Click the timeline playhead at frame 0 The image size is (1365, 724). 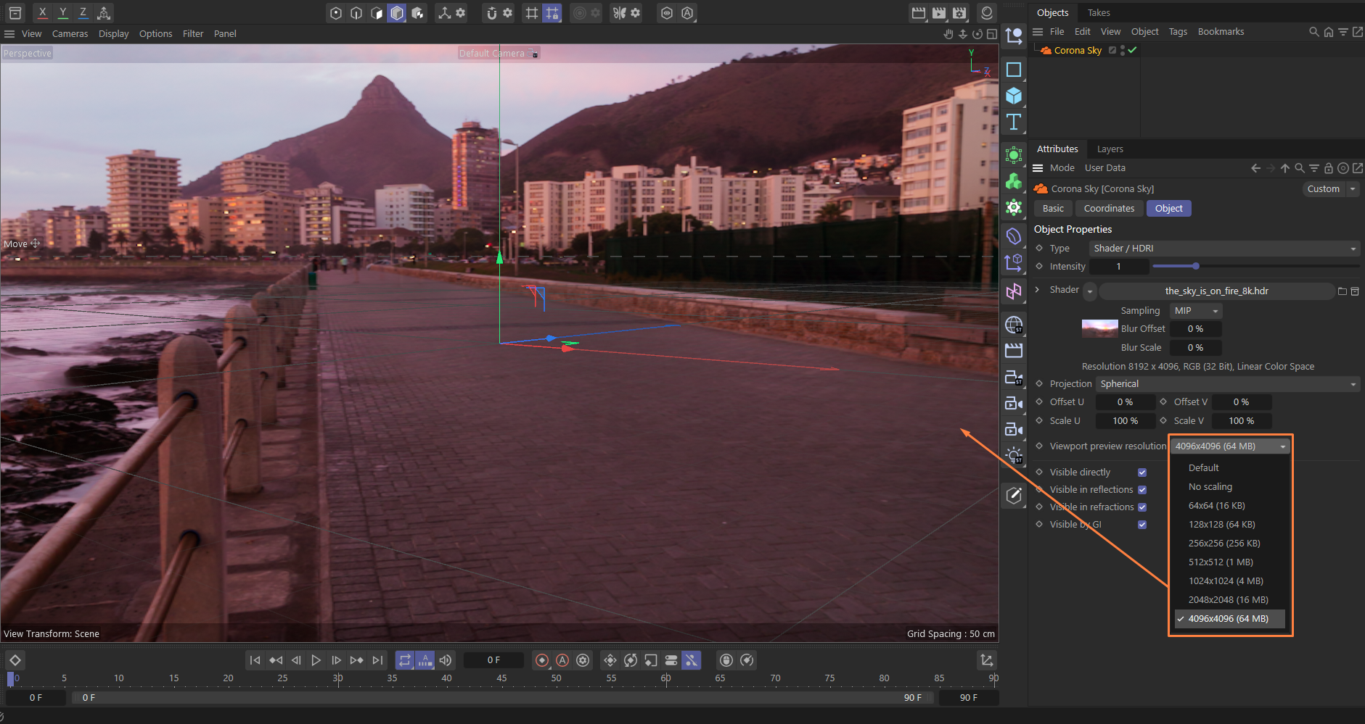(x=10, y=679)
